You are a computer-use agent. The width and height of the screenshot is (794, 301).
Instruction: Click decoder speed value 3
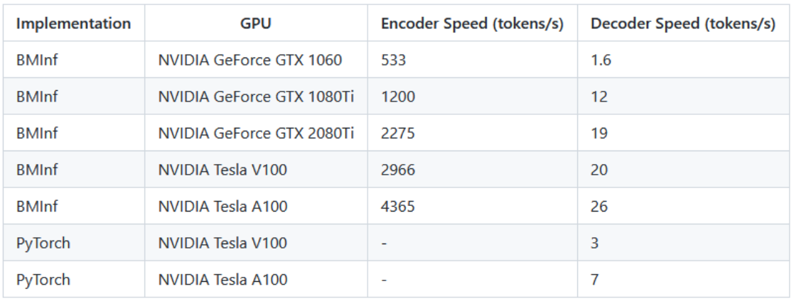(594, 243)
